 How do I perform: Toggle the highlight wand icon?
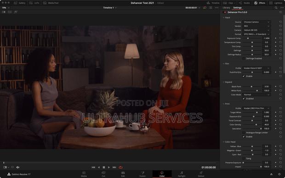coord(16,12)
